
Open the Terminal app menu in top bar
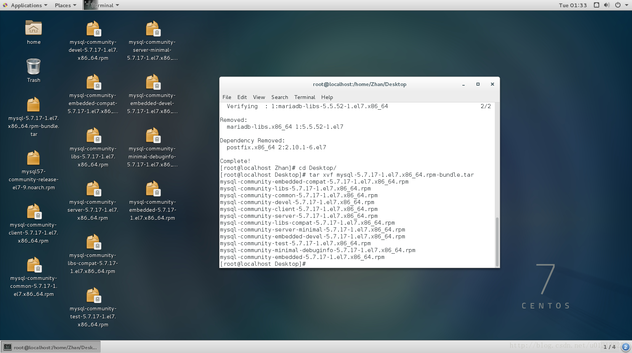[102, 5]
